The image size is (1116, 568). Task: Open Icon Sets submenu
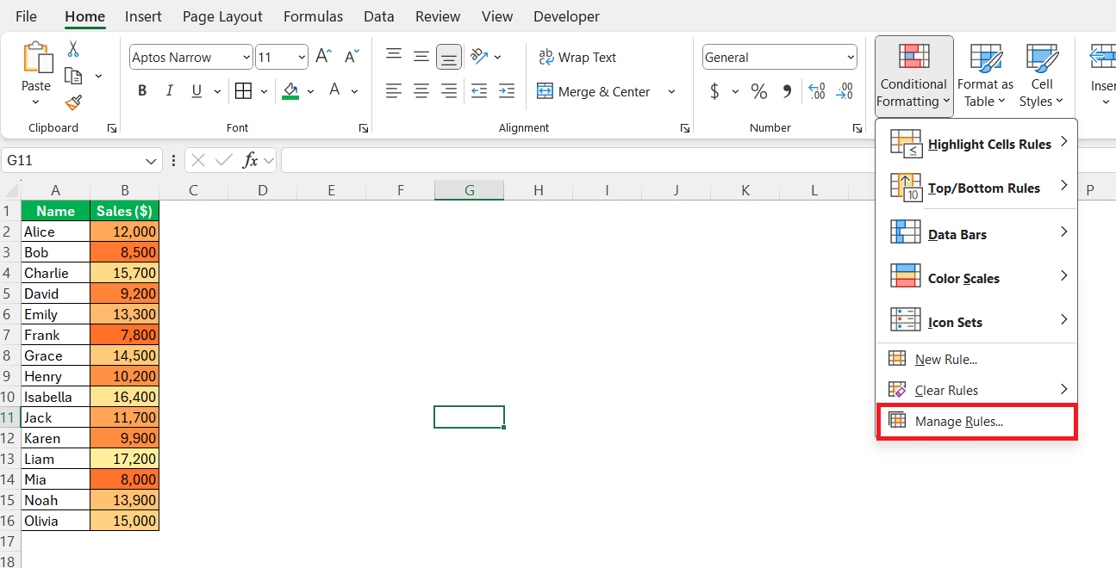pyautogui.click(x=977, y=322)
